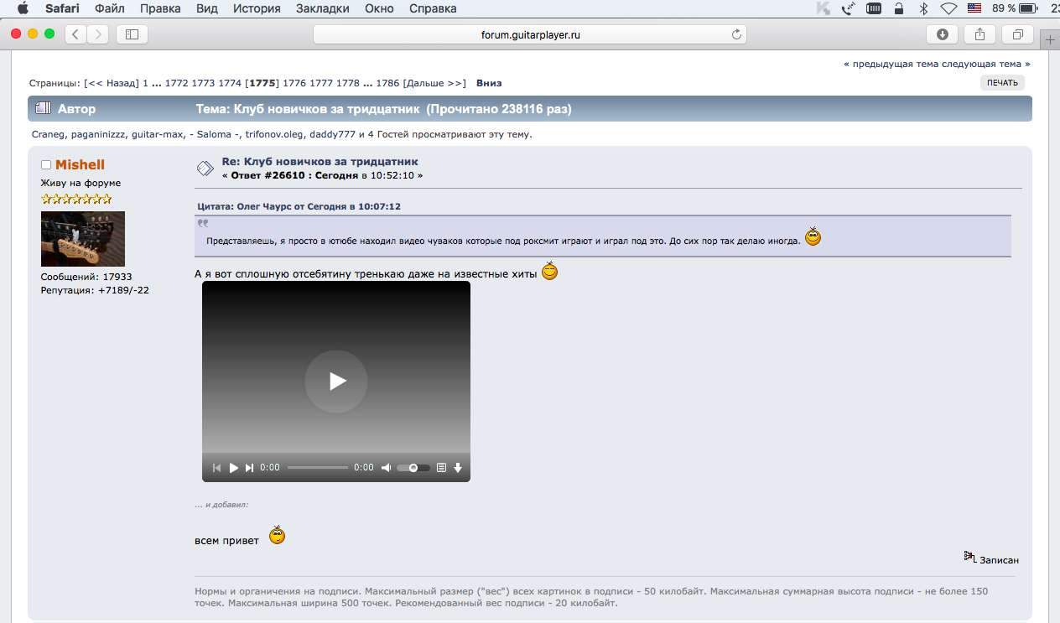
Task: Go to следующая тема
Action: (x=986, y=64)
